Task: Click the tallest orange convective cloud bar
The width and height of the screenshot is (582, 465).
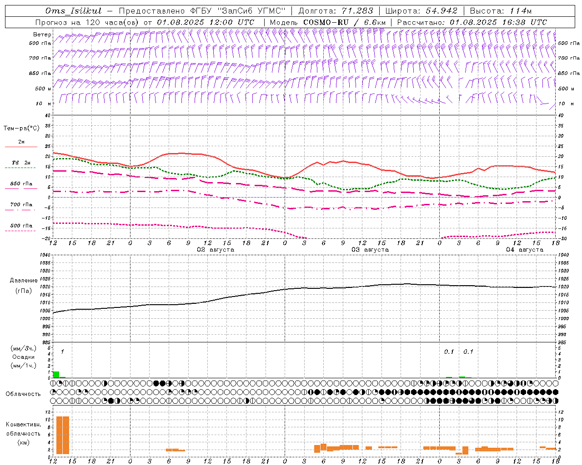Action: tap(62, 435)
